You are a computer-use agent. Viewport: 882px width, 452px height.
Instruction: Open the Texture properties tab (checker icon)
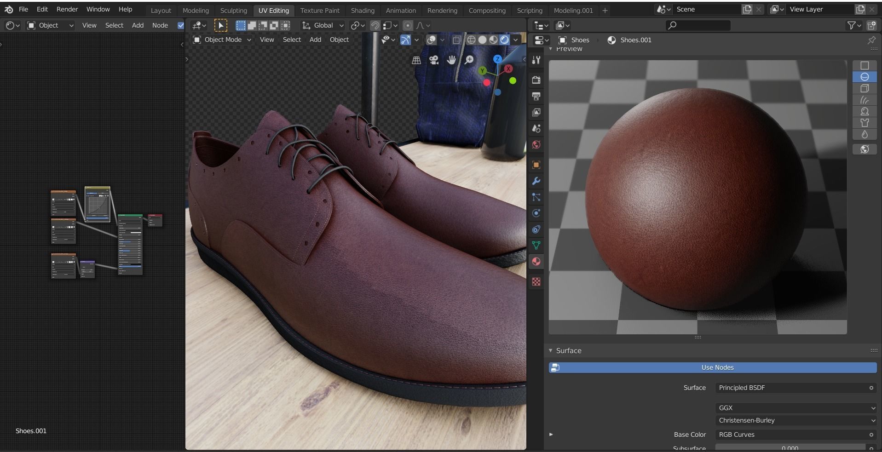[536, 282]
